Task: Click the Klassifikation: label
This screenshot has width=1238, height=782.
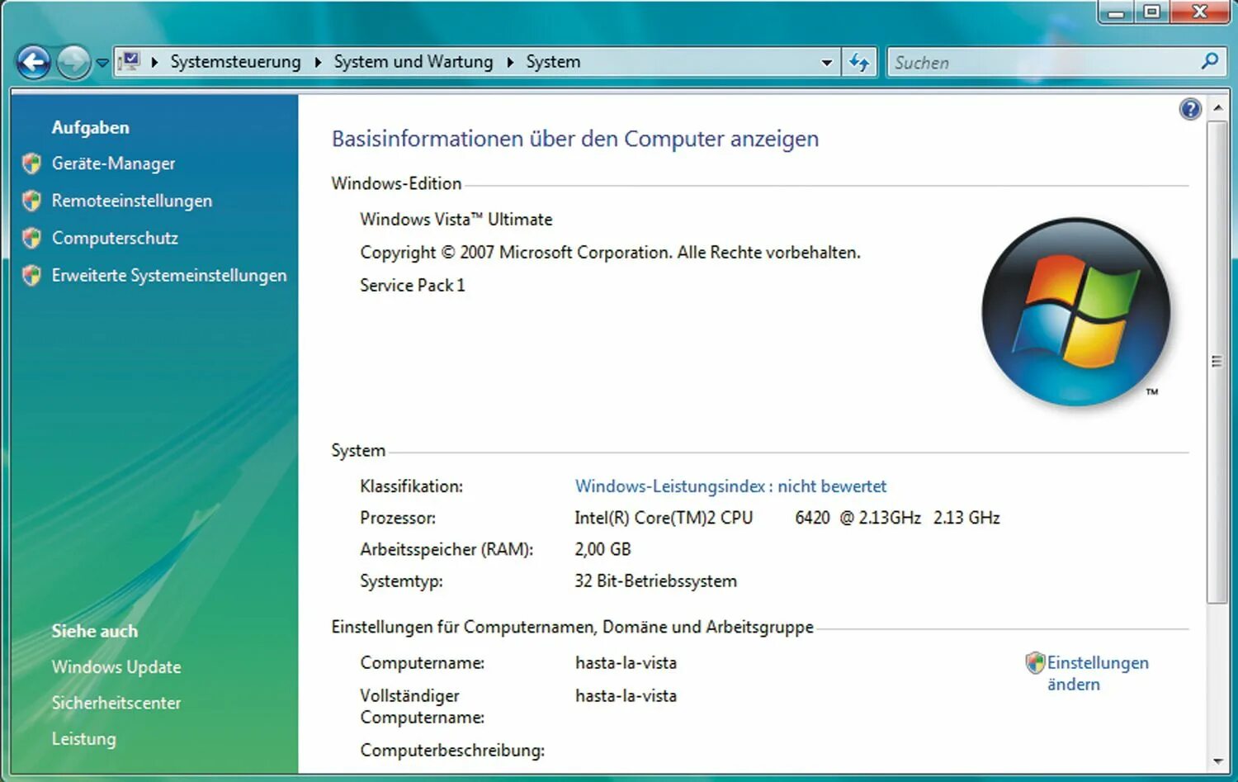Action: pos(411,486)
